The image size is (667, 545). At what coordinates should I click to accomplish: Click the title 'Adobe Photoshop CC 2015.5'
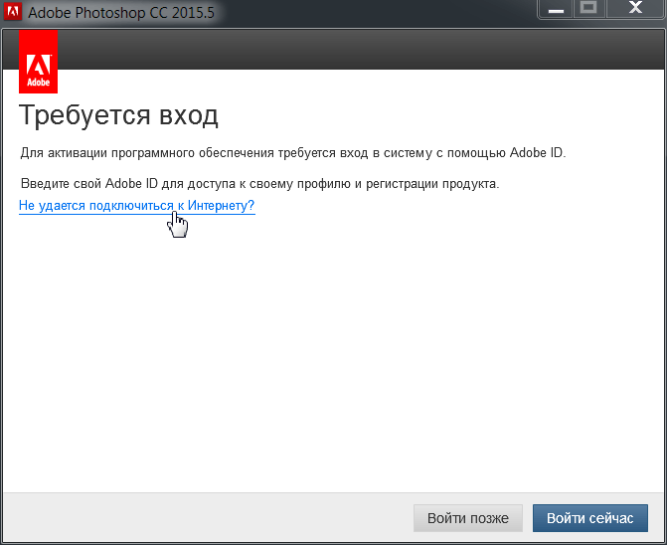[x=121, y=12]
